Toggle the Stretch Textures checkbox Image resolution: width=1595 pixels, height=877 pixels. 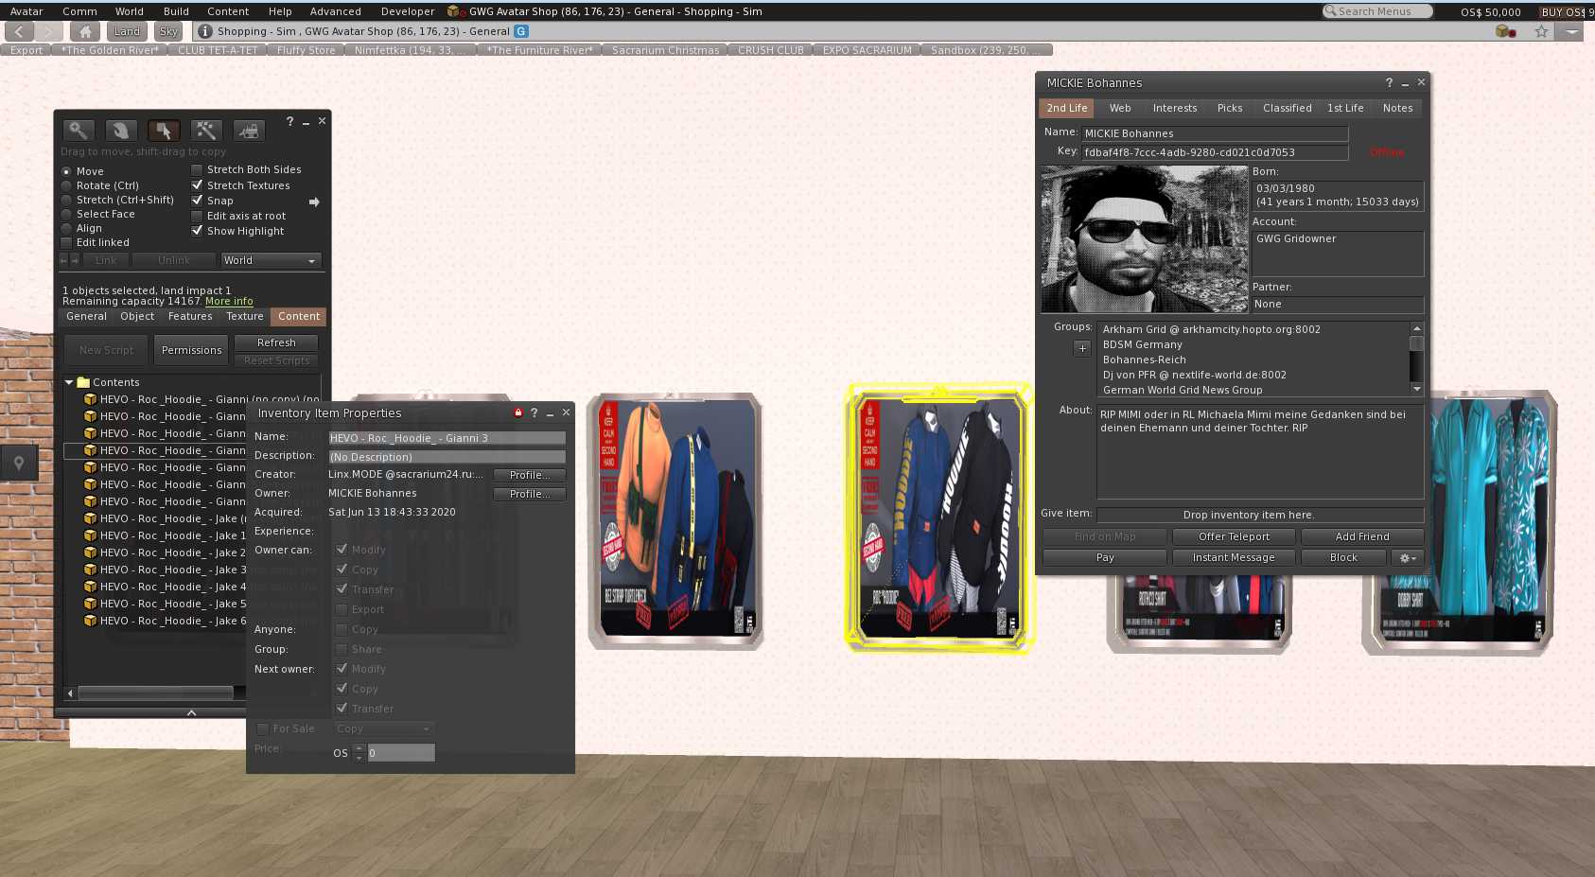[197, 185]
